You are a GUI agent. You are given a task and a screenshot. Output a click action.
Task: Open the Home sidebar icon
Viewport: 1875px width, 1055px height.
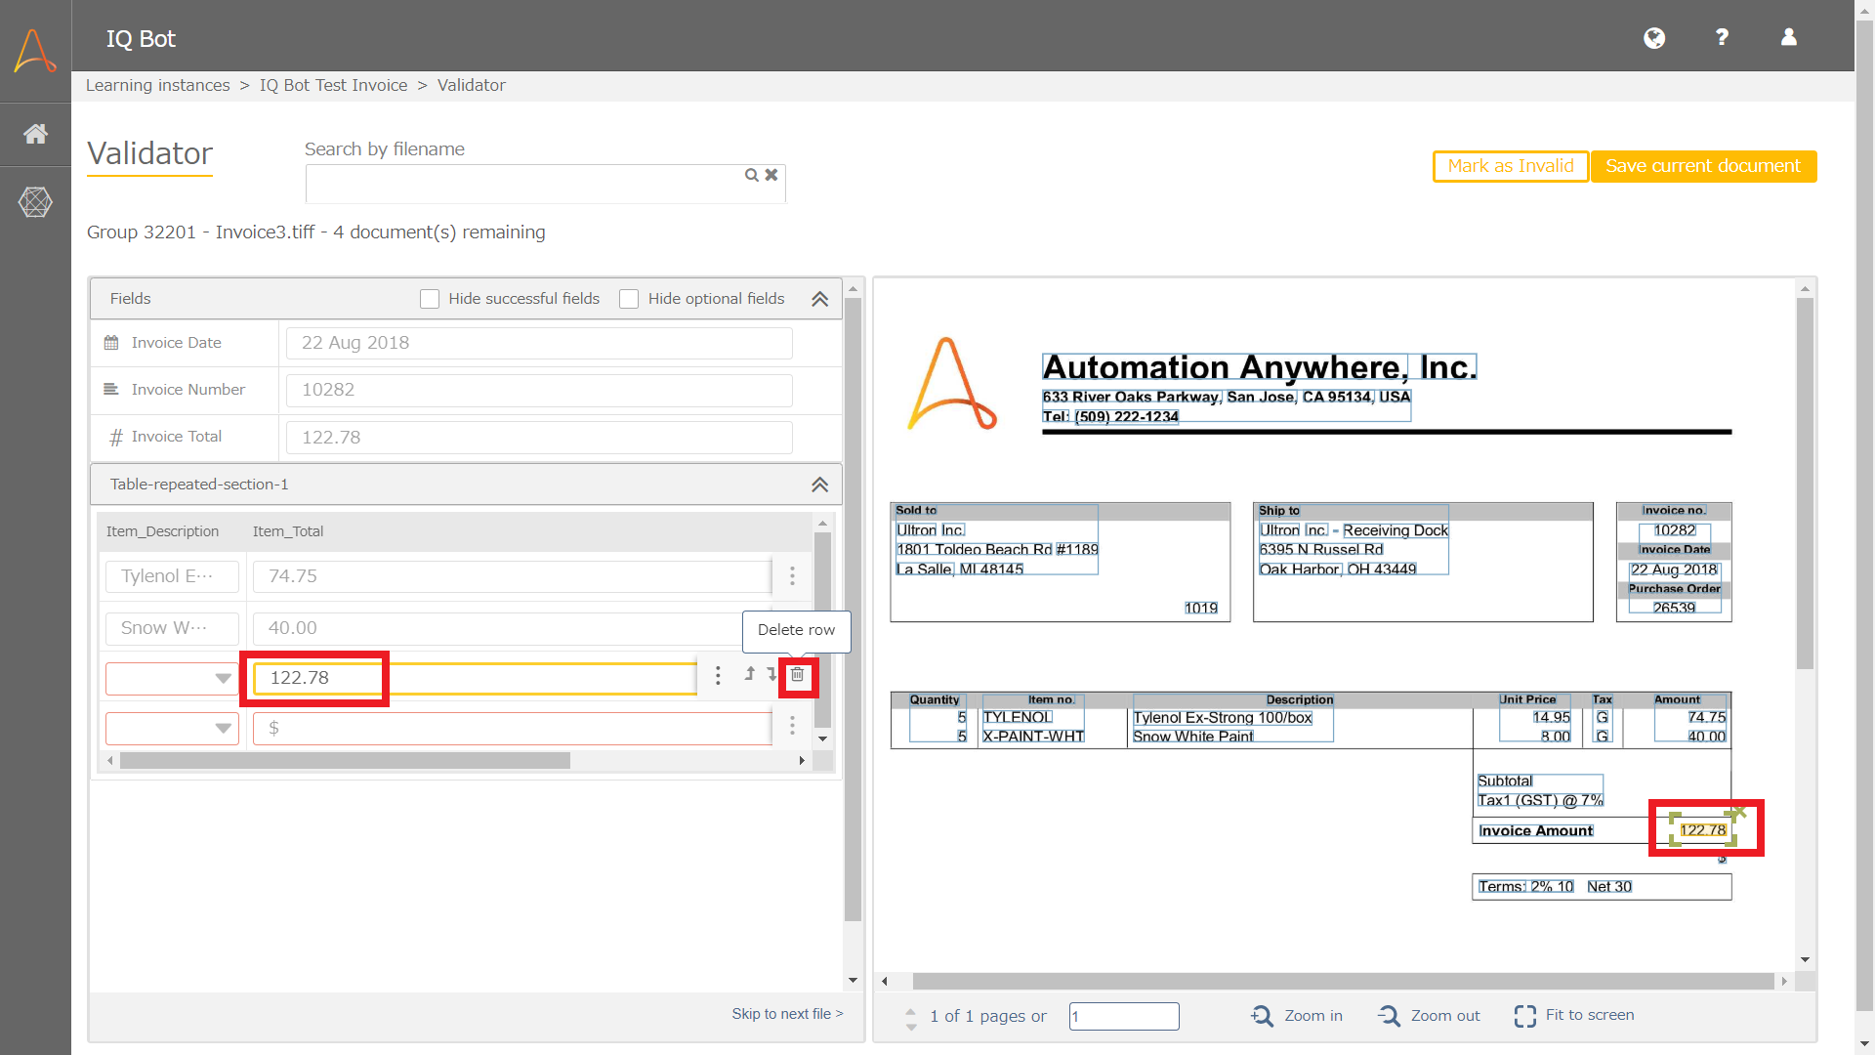[35, 134]
